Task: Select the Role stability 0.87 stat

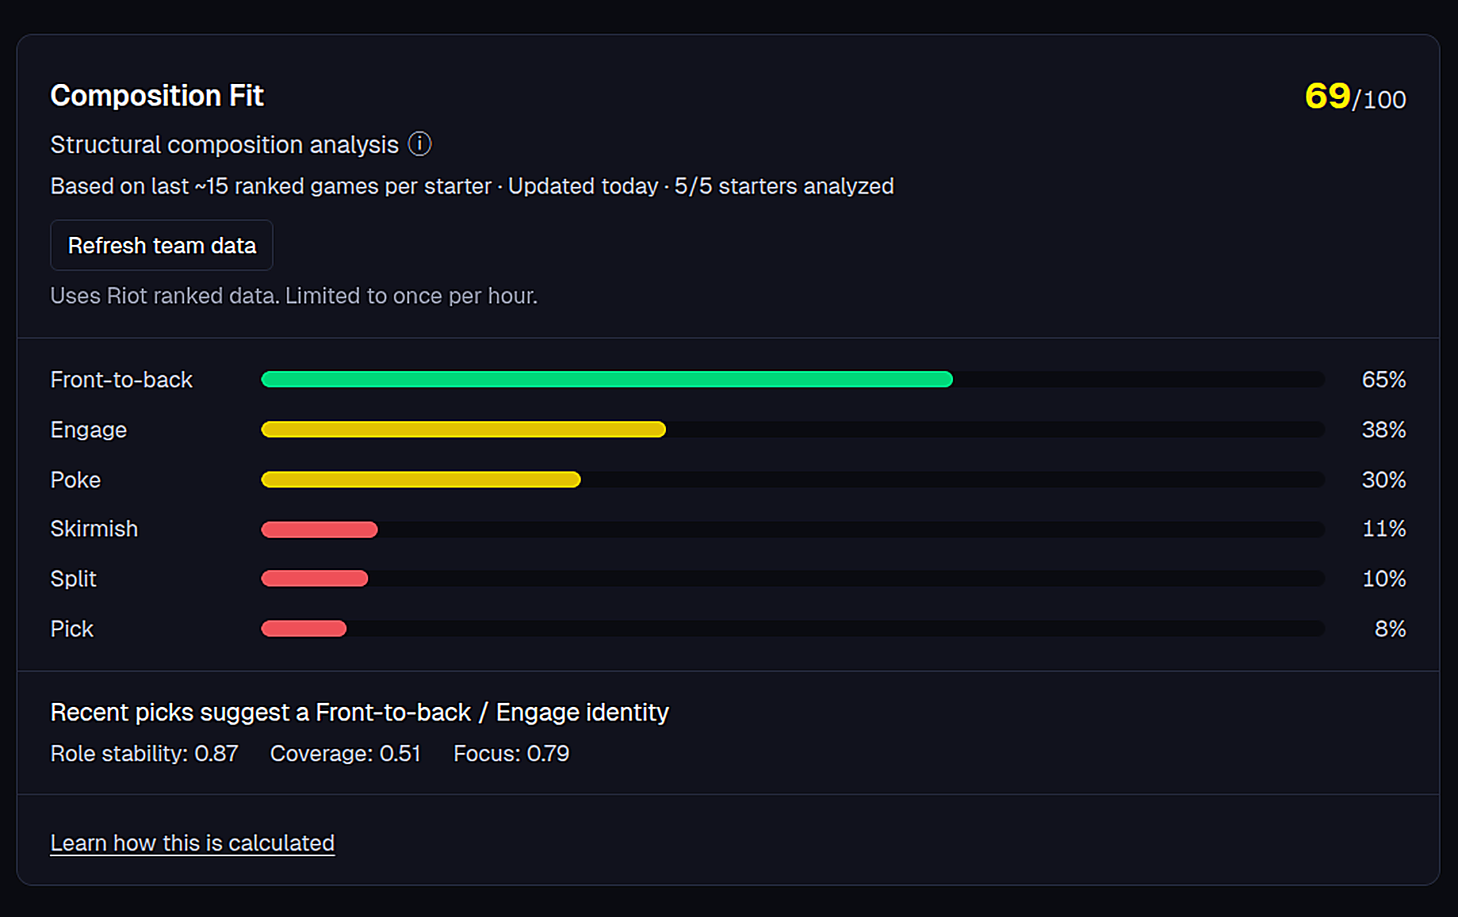Action: pyautogui.click(x=143, y=753)
